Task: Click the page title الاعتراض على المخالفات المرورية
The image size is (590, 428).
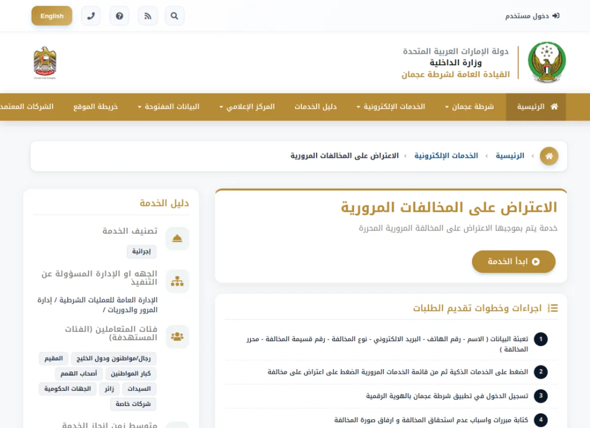Action: (x=449, y=207)
